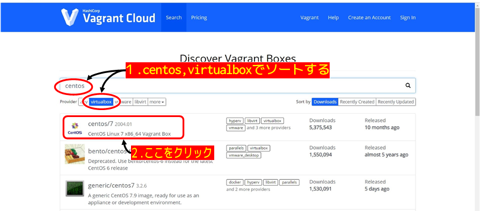Click the virtualbox tag on bento/centos

259,148
